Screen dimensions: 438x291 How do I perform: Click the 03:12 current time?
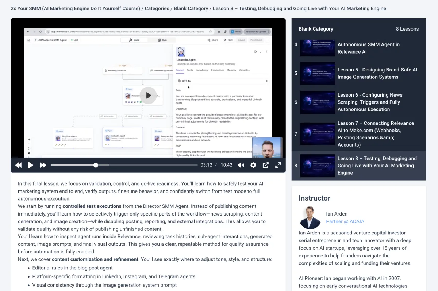(206, 165)
